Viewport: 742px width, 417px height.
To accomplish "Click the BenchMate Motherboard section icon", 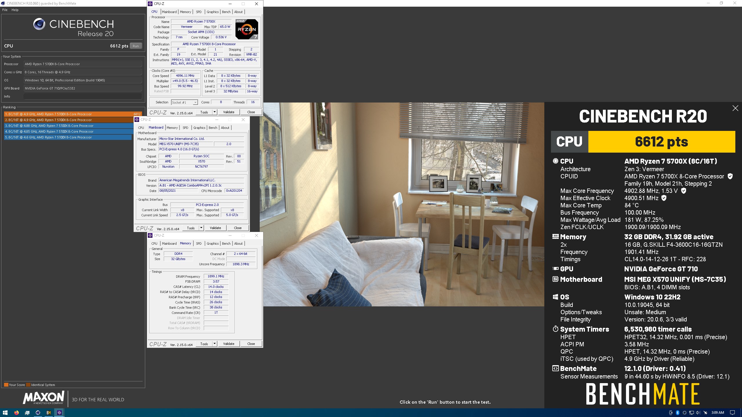I will pos(555,279).
